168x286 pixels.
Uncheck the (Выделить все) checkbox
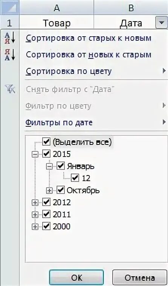(46, 142)
